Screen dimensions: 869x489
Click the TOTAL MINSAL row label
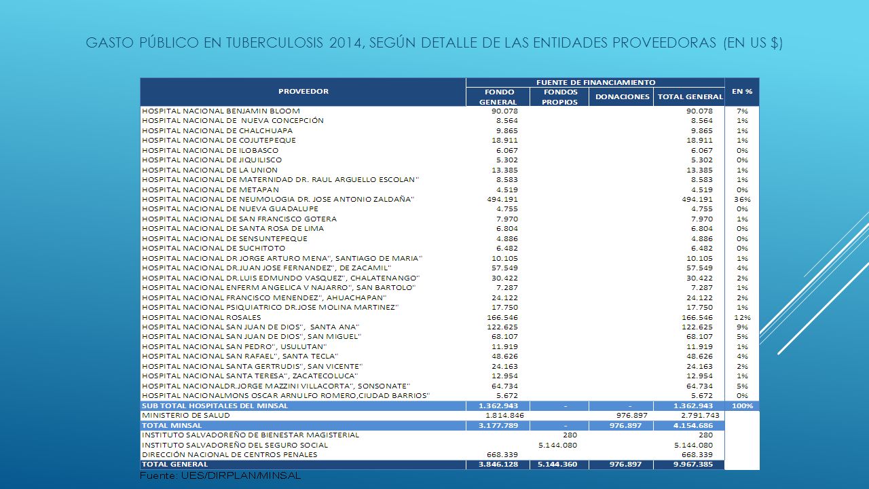[172, 426]
